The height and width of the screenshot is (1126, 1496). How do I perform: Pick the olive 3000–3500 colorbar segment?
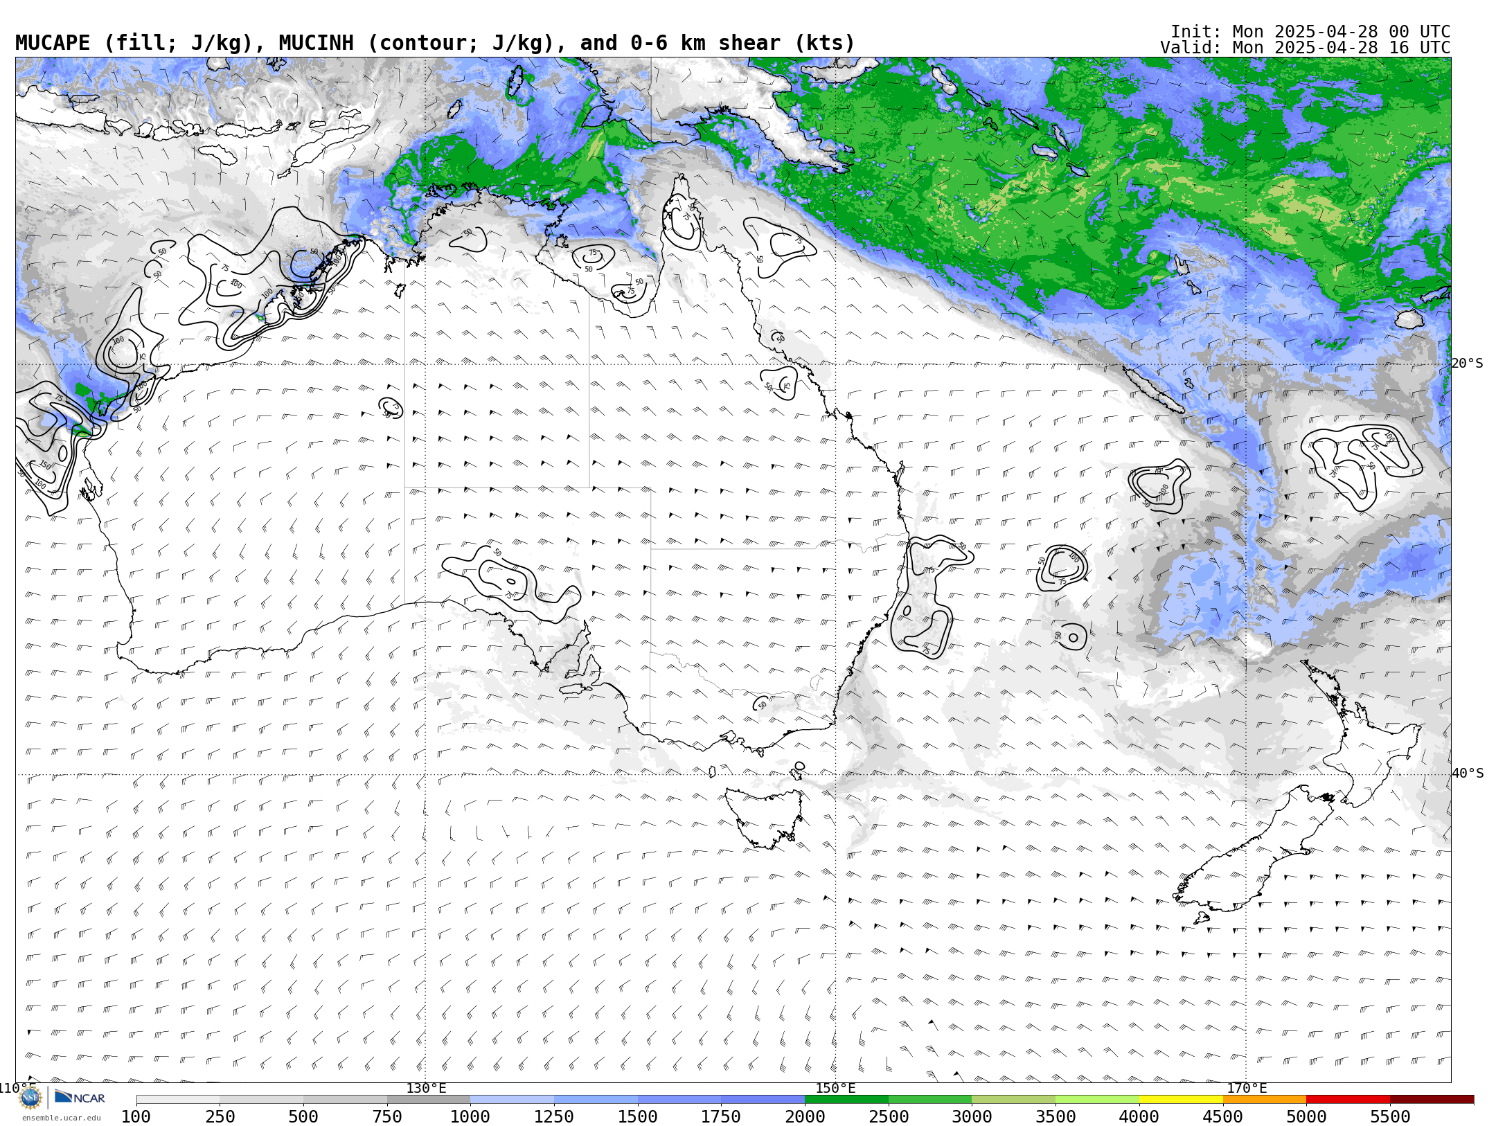click(x=1014, y=1100)
